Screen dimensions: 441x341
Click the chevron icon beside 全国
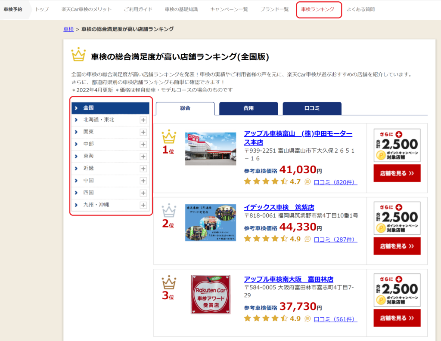pos(76,108)
